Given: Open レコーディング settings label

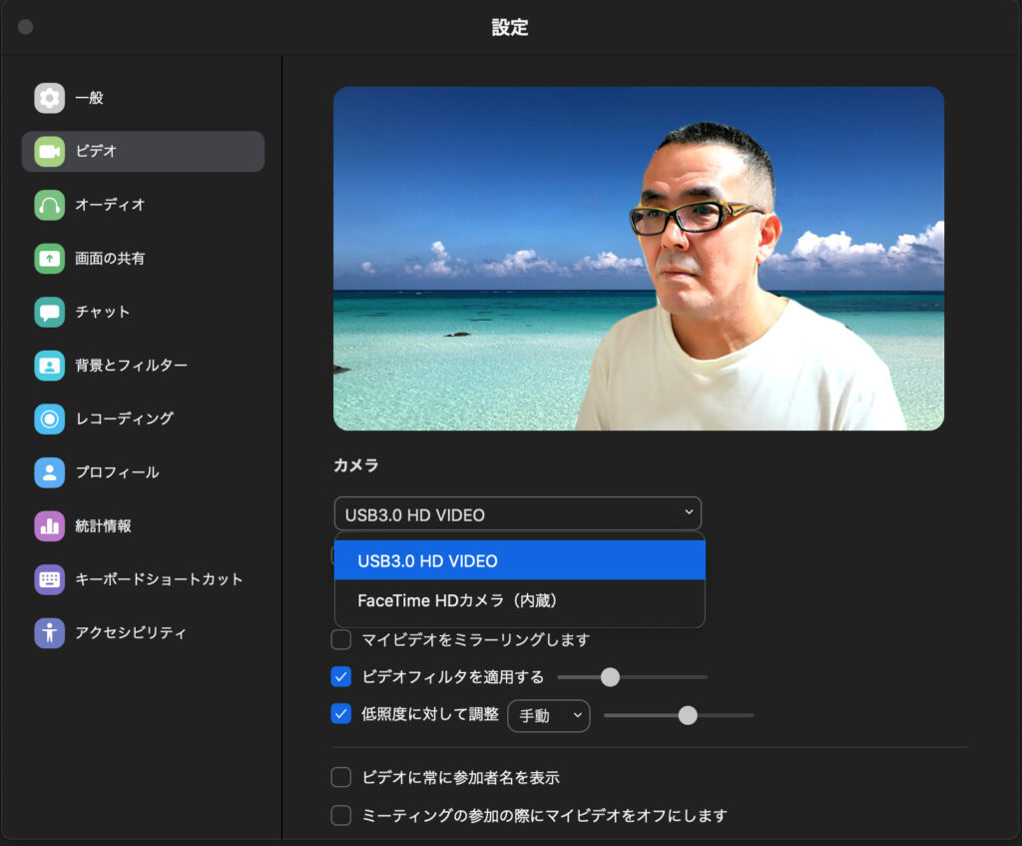Looking at the screenshot, I should 125,419.
